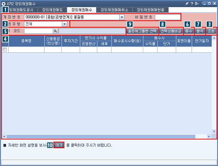Click the 신용등급(한신평) column header
The width and height of the screenshot is (218, 166).
click(53, 41)
